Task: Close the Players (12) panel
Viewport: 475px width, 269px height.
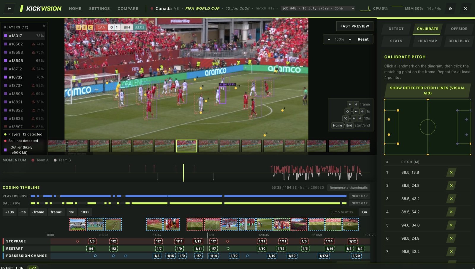Action: tap(44, 26)
